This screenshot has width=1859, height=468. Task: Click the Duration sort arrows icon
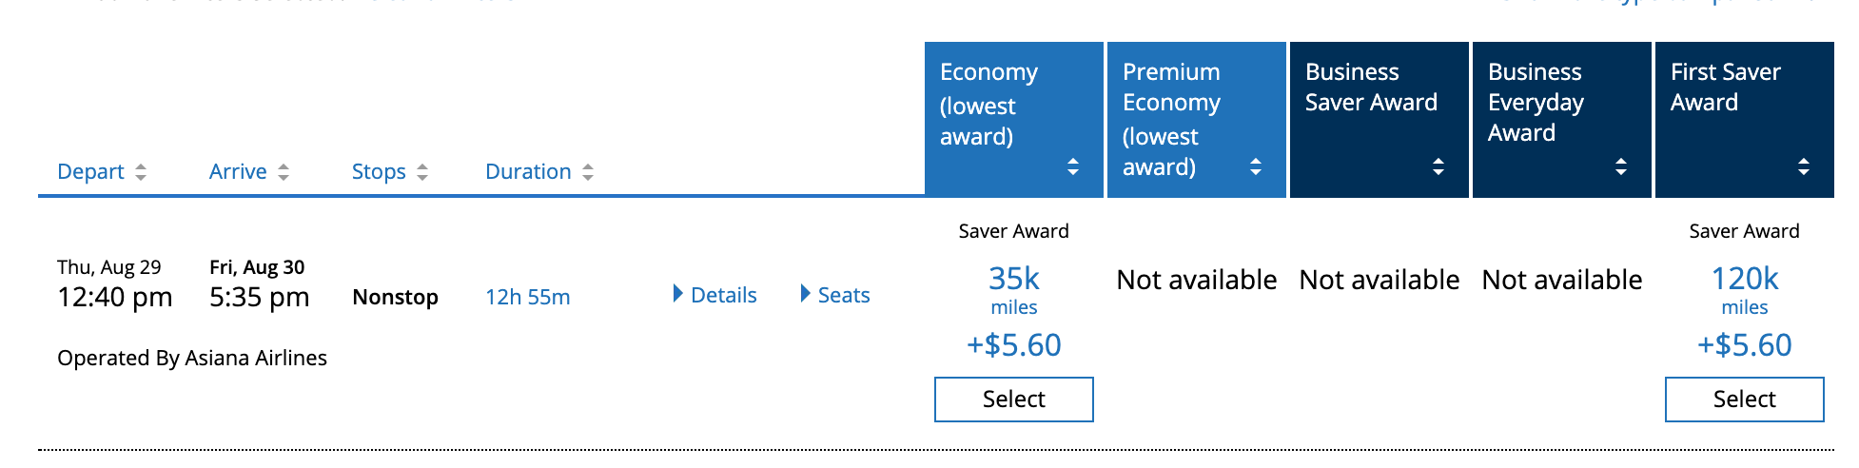tap(588, 172)
